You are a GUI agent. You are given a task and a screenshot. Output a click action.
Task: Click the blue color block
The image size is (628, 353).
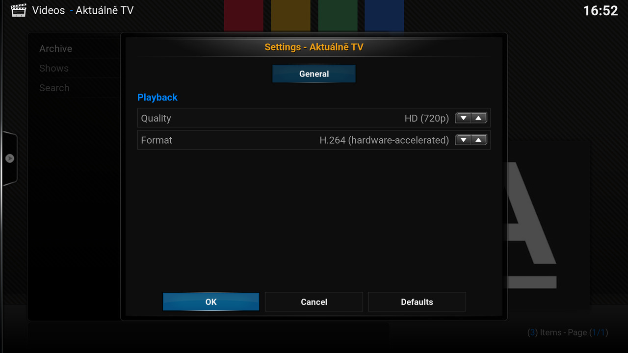coord(384,16)
